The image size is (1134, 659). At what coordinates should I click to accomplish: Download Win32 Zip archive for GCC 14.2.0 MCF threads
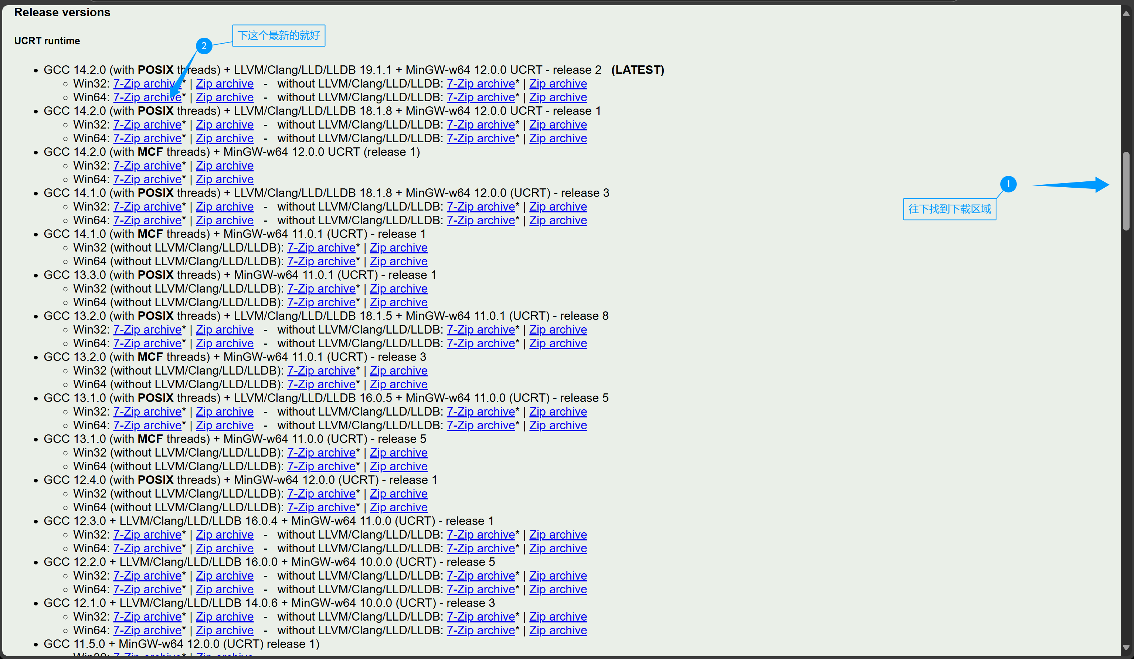[x=225, y=165]
